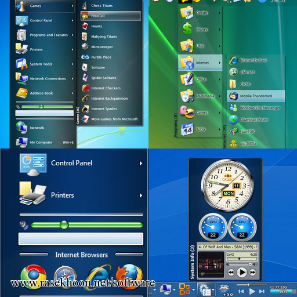
Task: Launch FlashFXP
Action: [x=256, y=132]
